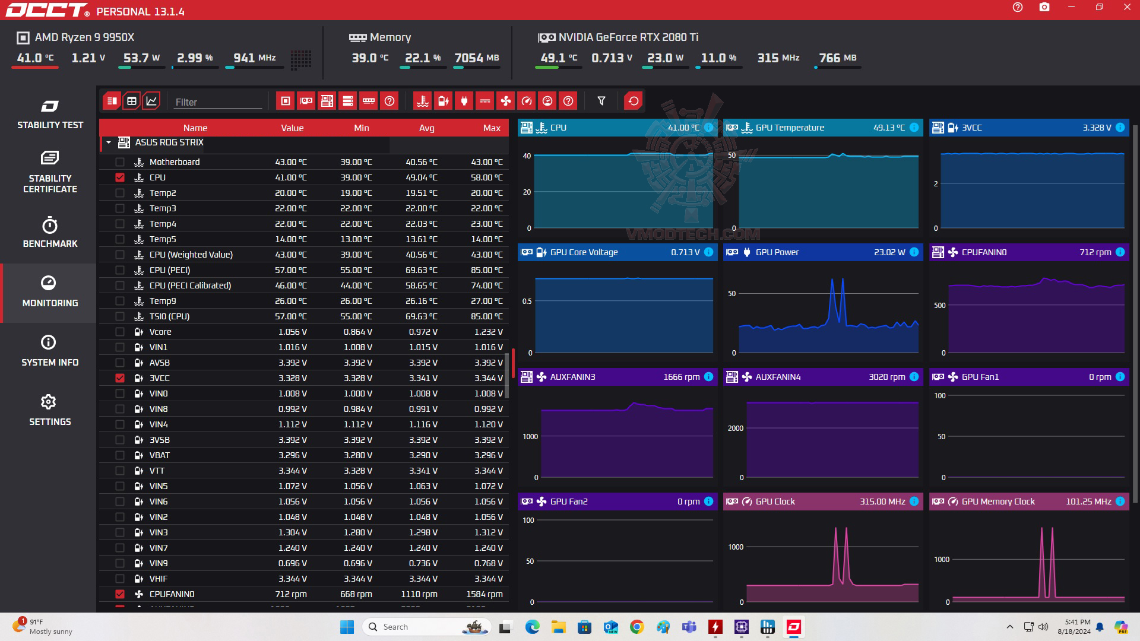Enable the Motherboard sensor checkbox
Viewport: 1140px width, 641px height.
point(120,162)
